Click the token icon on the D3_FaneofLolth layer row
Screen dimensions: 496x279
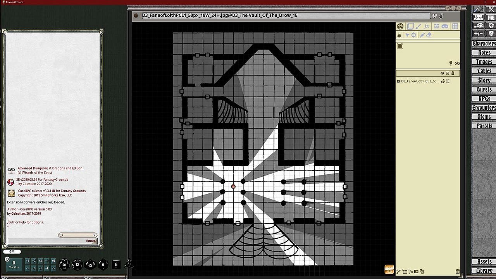(x=443, y=81)
